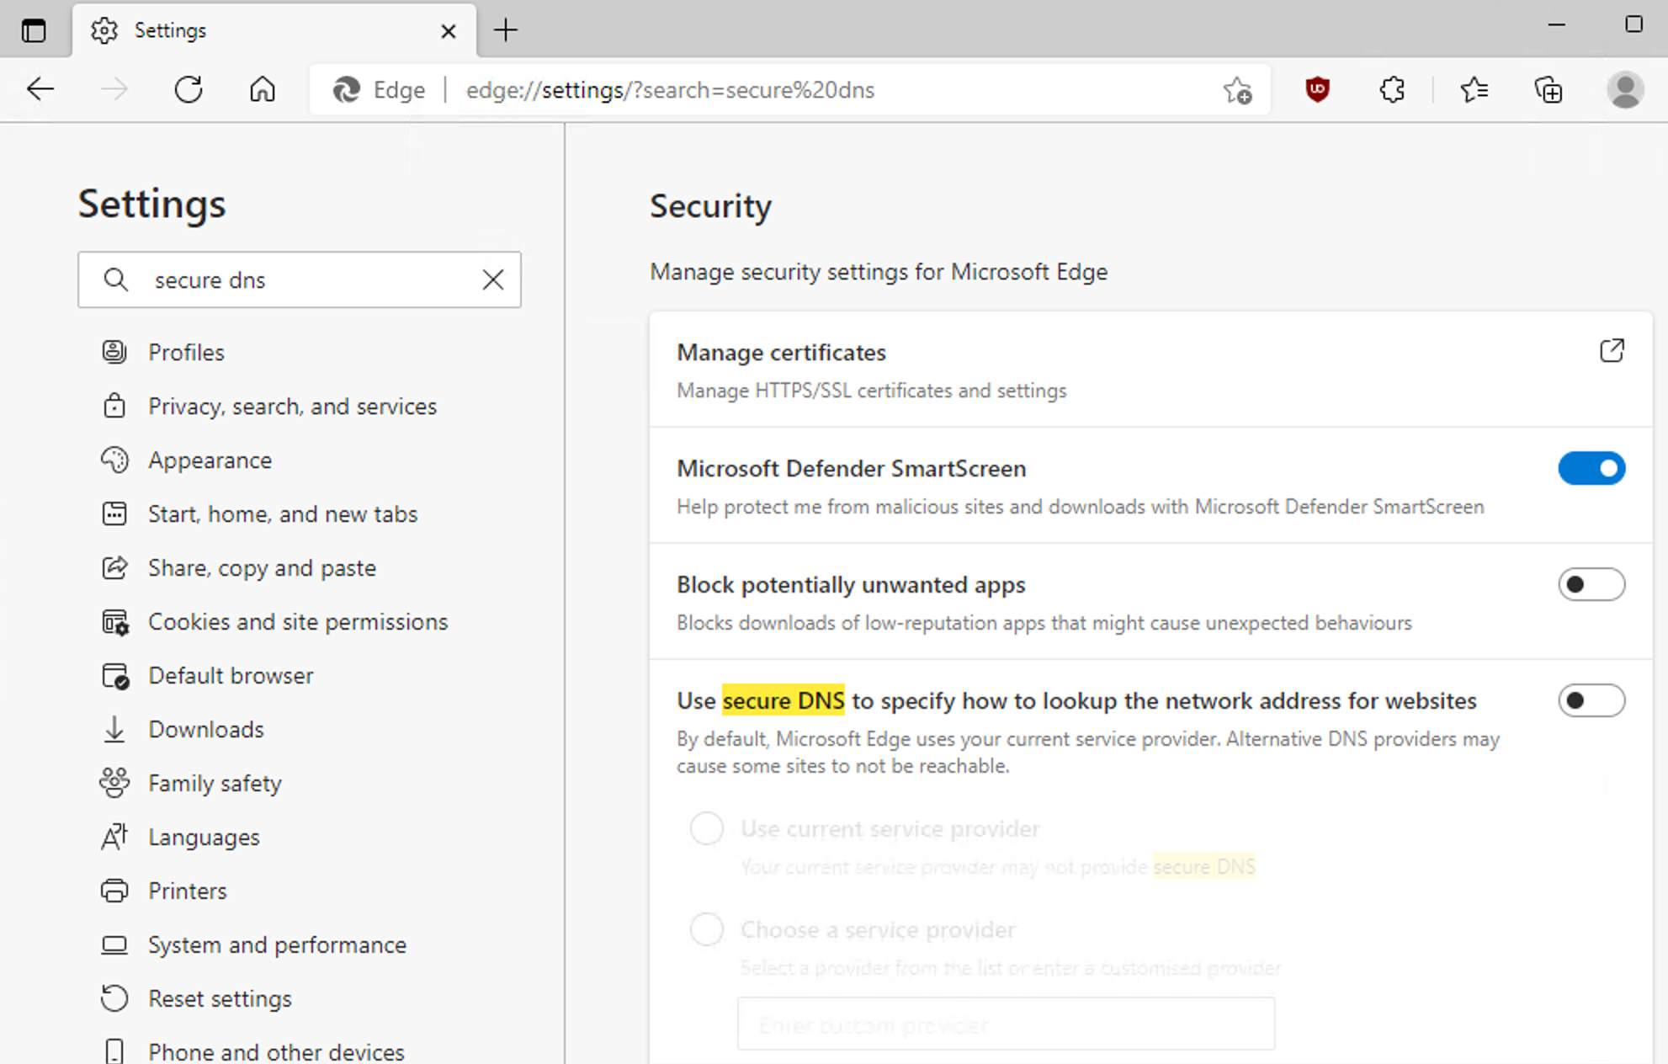Screen dimensions: 1668x1064
Task: Select Use current service provider radio button
Action: (707, 828)
